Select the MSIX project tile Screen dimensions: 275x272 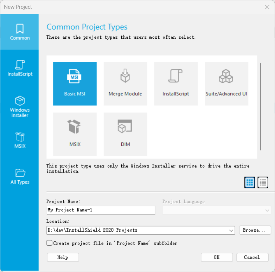click(75, 134)
